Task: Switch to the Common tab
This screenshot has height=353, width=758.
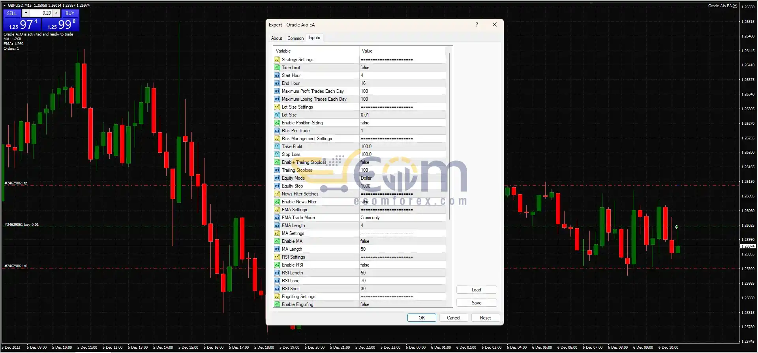Action: [295, 38]
